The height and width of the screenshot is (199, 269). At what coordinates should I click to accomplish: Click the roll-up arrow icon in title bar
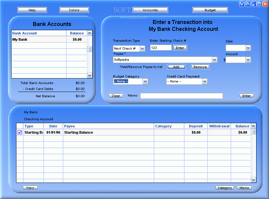pos(248,4)
